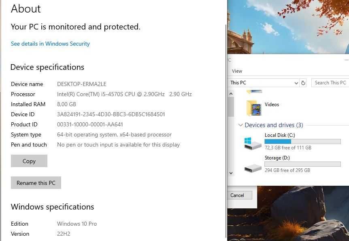This screenshot has height=241, width=349.
Task: Click device name value DESKTOP-ERMA2LE
Action: 82,84
